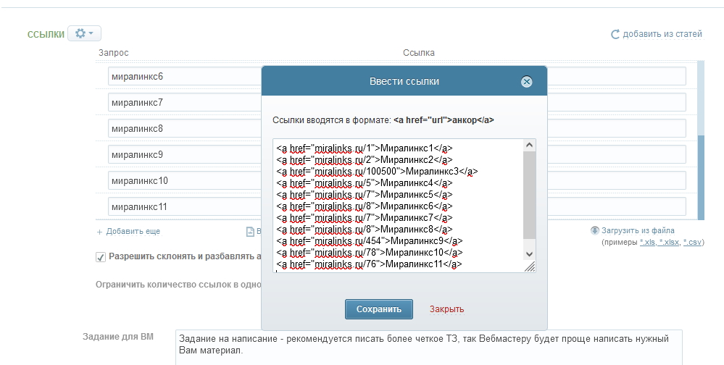Screen dimensions: 724x365
Task: Click the textarea resize handle corner
Action: (530, 267)
